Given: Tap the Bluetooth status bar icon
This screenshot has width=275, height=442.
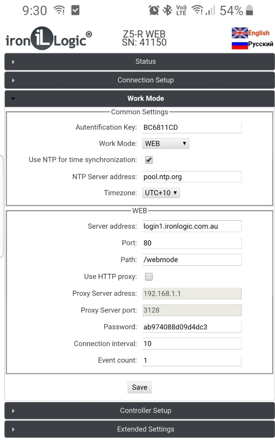Looking at the screenshot, I should (x=167, y=11).
